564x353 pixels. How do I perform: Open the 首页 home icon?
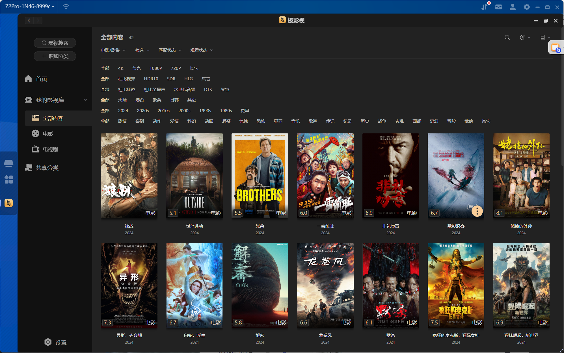29,79
